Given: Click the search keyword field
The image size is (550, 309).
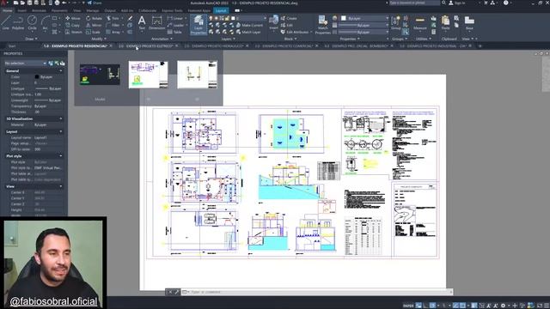Looking at the screenshot, I should pyautogui.click(x=414, y=3).
